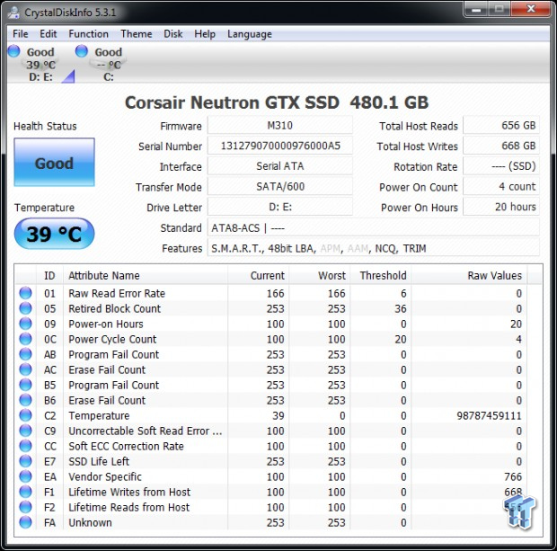Click raw value 766 in Vendor Specific row

[x=513, y=476]
